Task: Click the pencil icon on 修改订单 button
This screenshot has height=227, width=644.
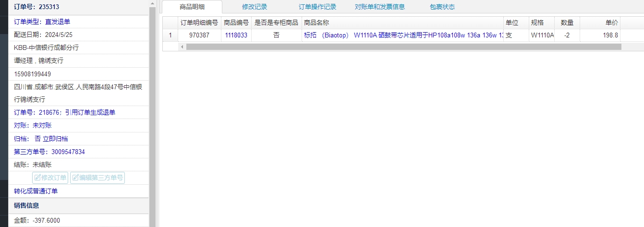Action: tap(37, 178)
